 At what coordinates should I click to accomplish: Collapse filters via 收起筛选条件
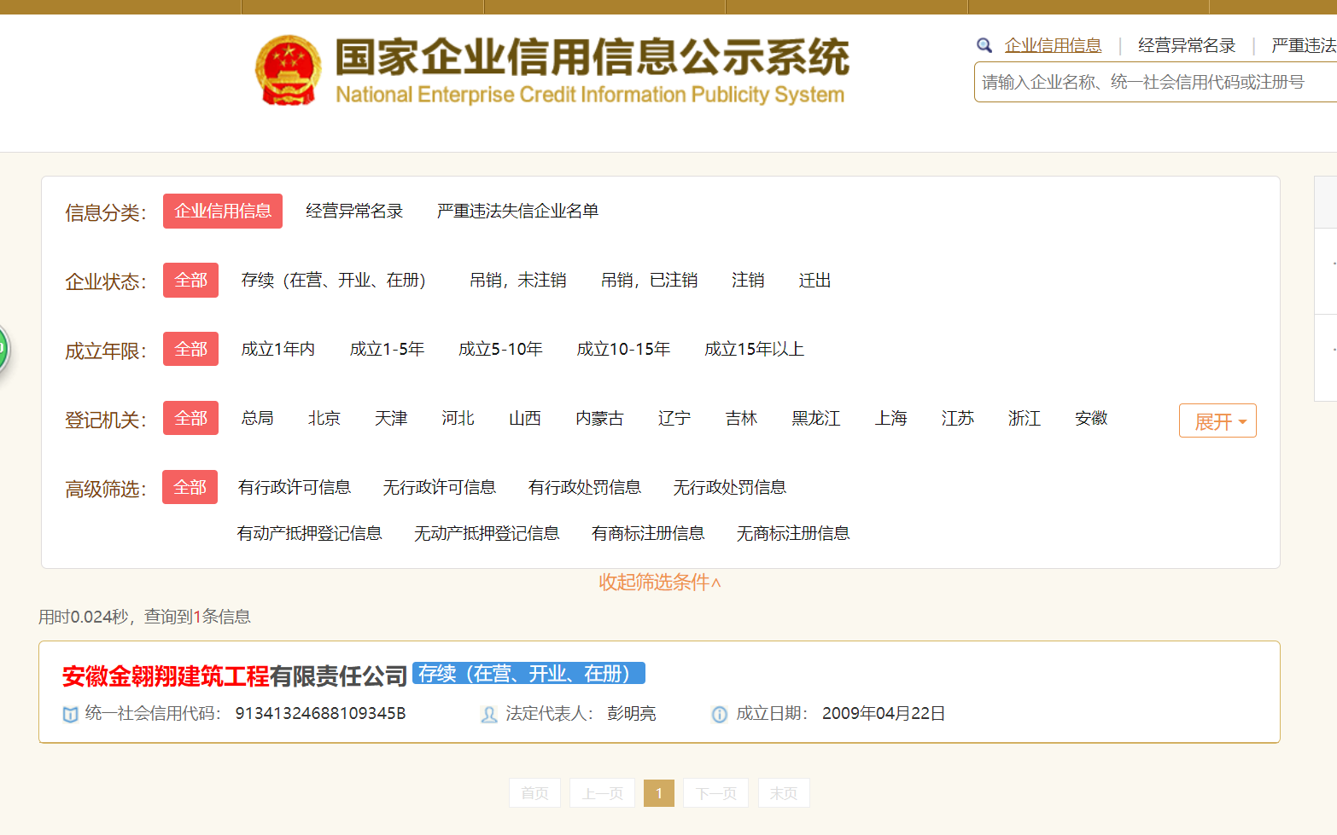click(x=659, y=583)
